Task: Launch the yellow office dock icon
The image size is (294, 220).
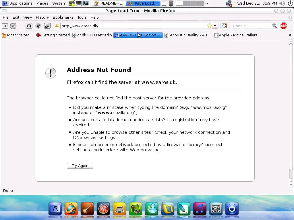Action: (x=167, y=209)
